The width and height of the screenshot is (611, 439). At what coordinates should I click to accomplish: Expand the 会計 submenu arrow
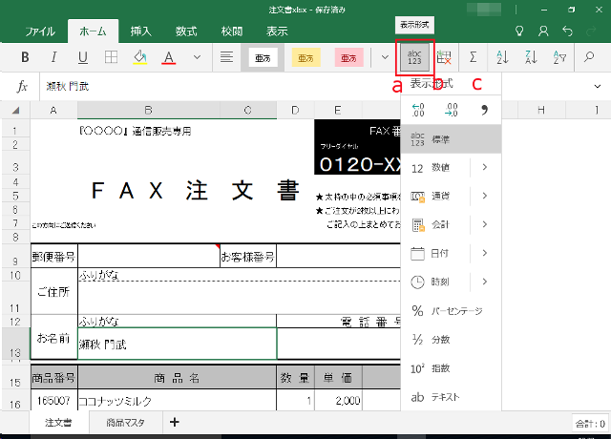tap(485, 224)
